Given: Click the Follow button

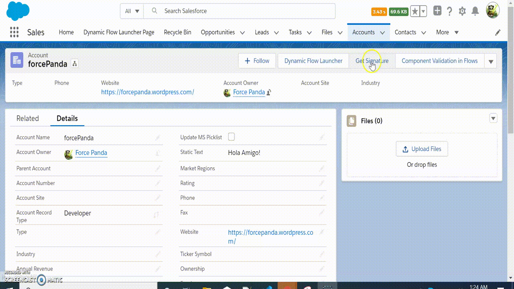Looking at the screenshot, I should (257, 61).
